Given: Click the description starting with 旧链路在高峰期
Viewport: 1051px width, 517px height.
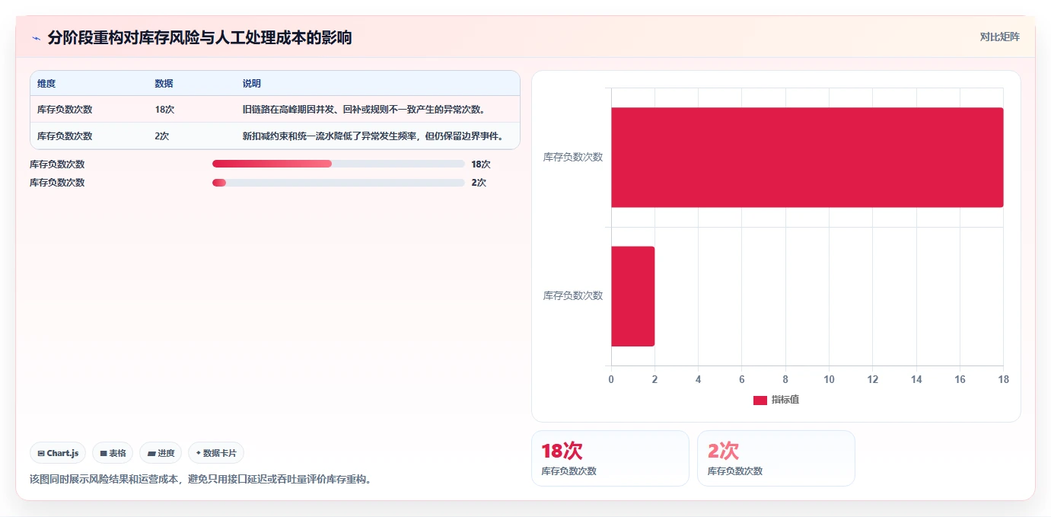Looking at the screenshot, I should (364, 110).
